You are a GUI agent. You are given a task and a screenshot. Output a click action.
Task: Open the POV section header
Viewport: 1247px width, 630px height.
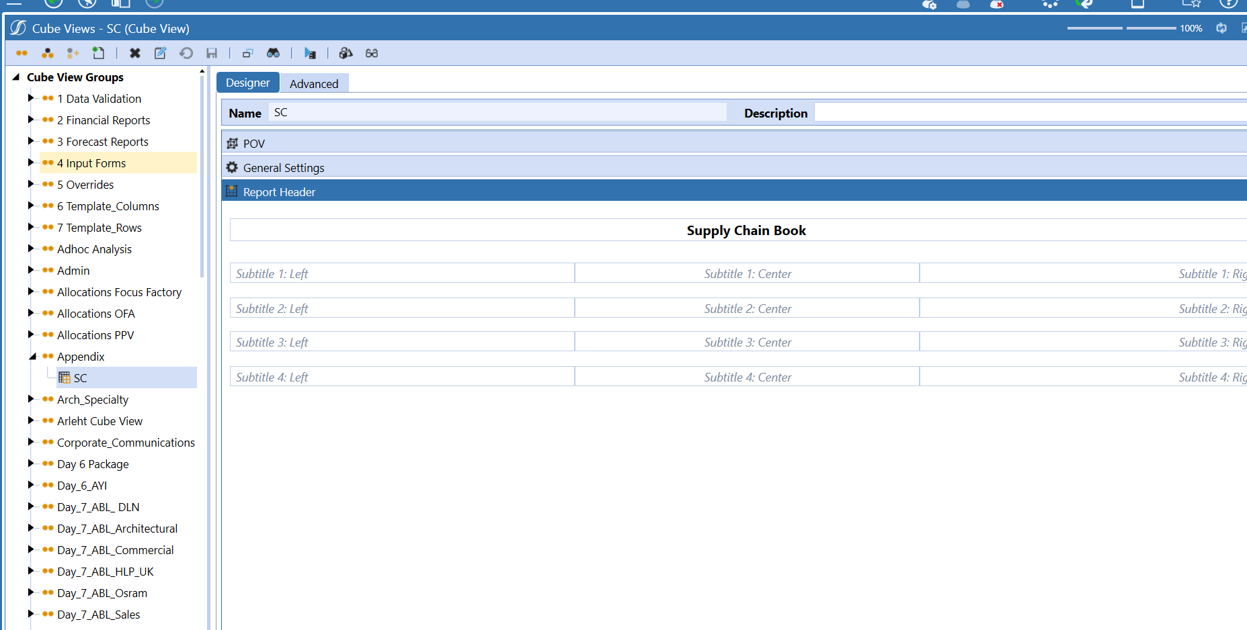(x=254, y=144)
